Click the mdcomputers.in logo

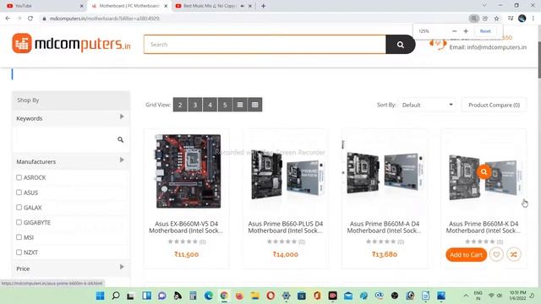71,43
